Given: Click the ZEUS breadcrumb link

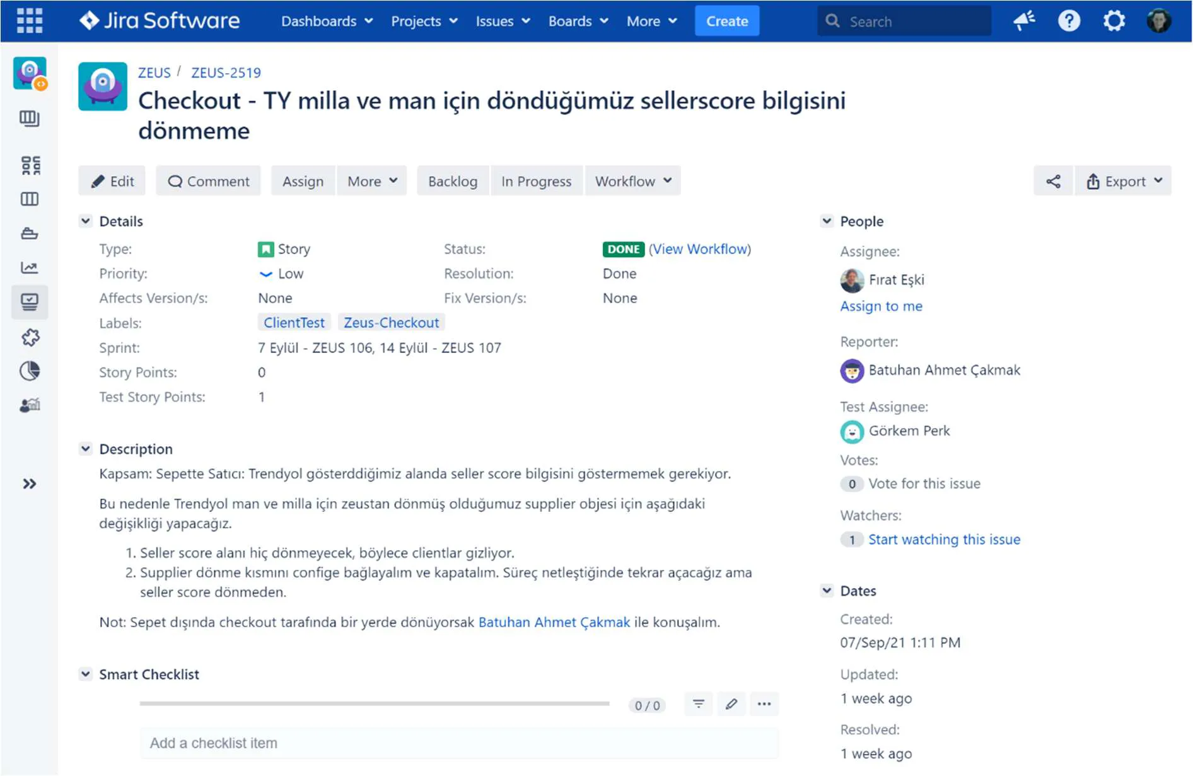Looking at the screenshot, I should [x=154, y=72].
